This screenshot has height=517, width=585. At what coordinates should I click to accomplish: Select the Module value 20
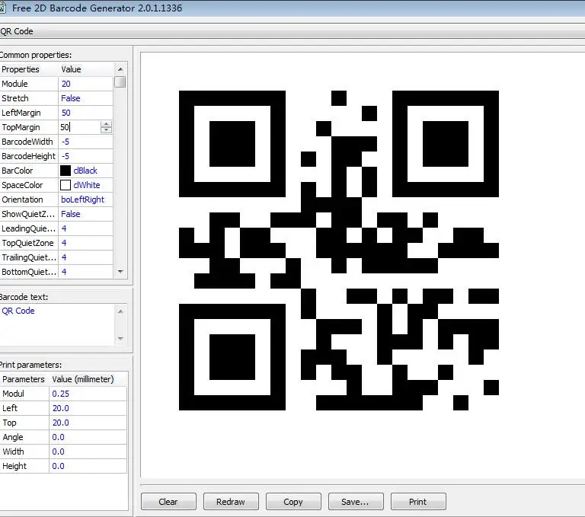click(66, 84)
